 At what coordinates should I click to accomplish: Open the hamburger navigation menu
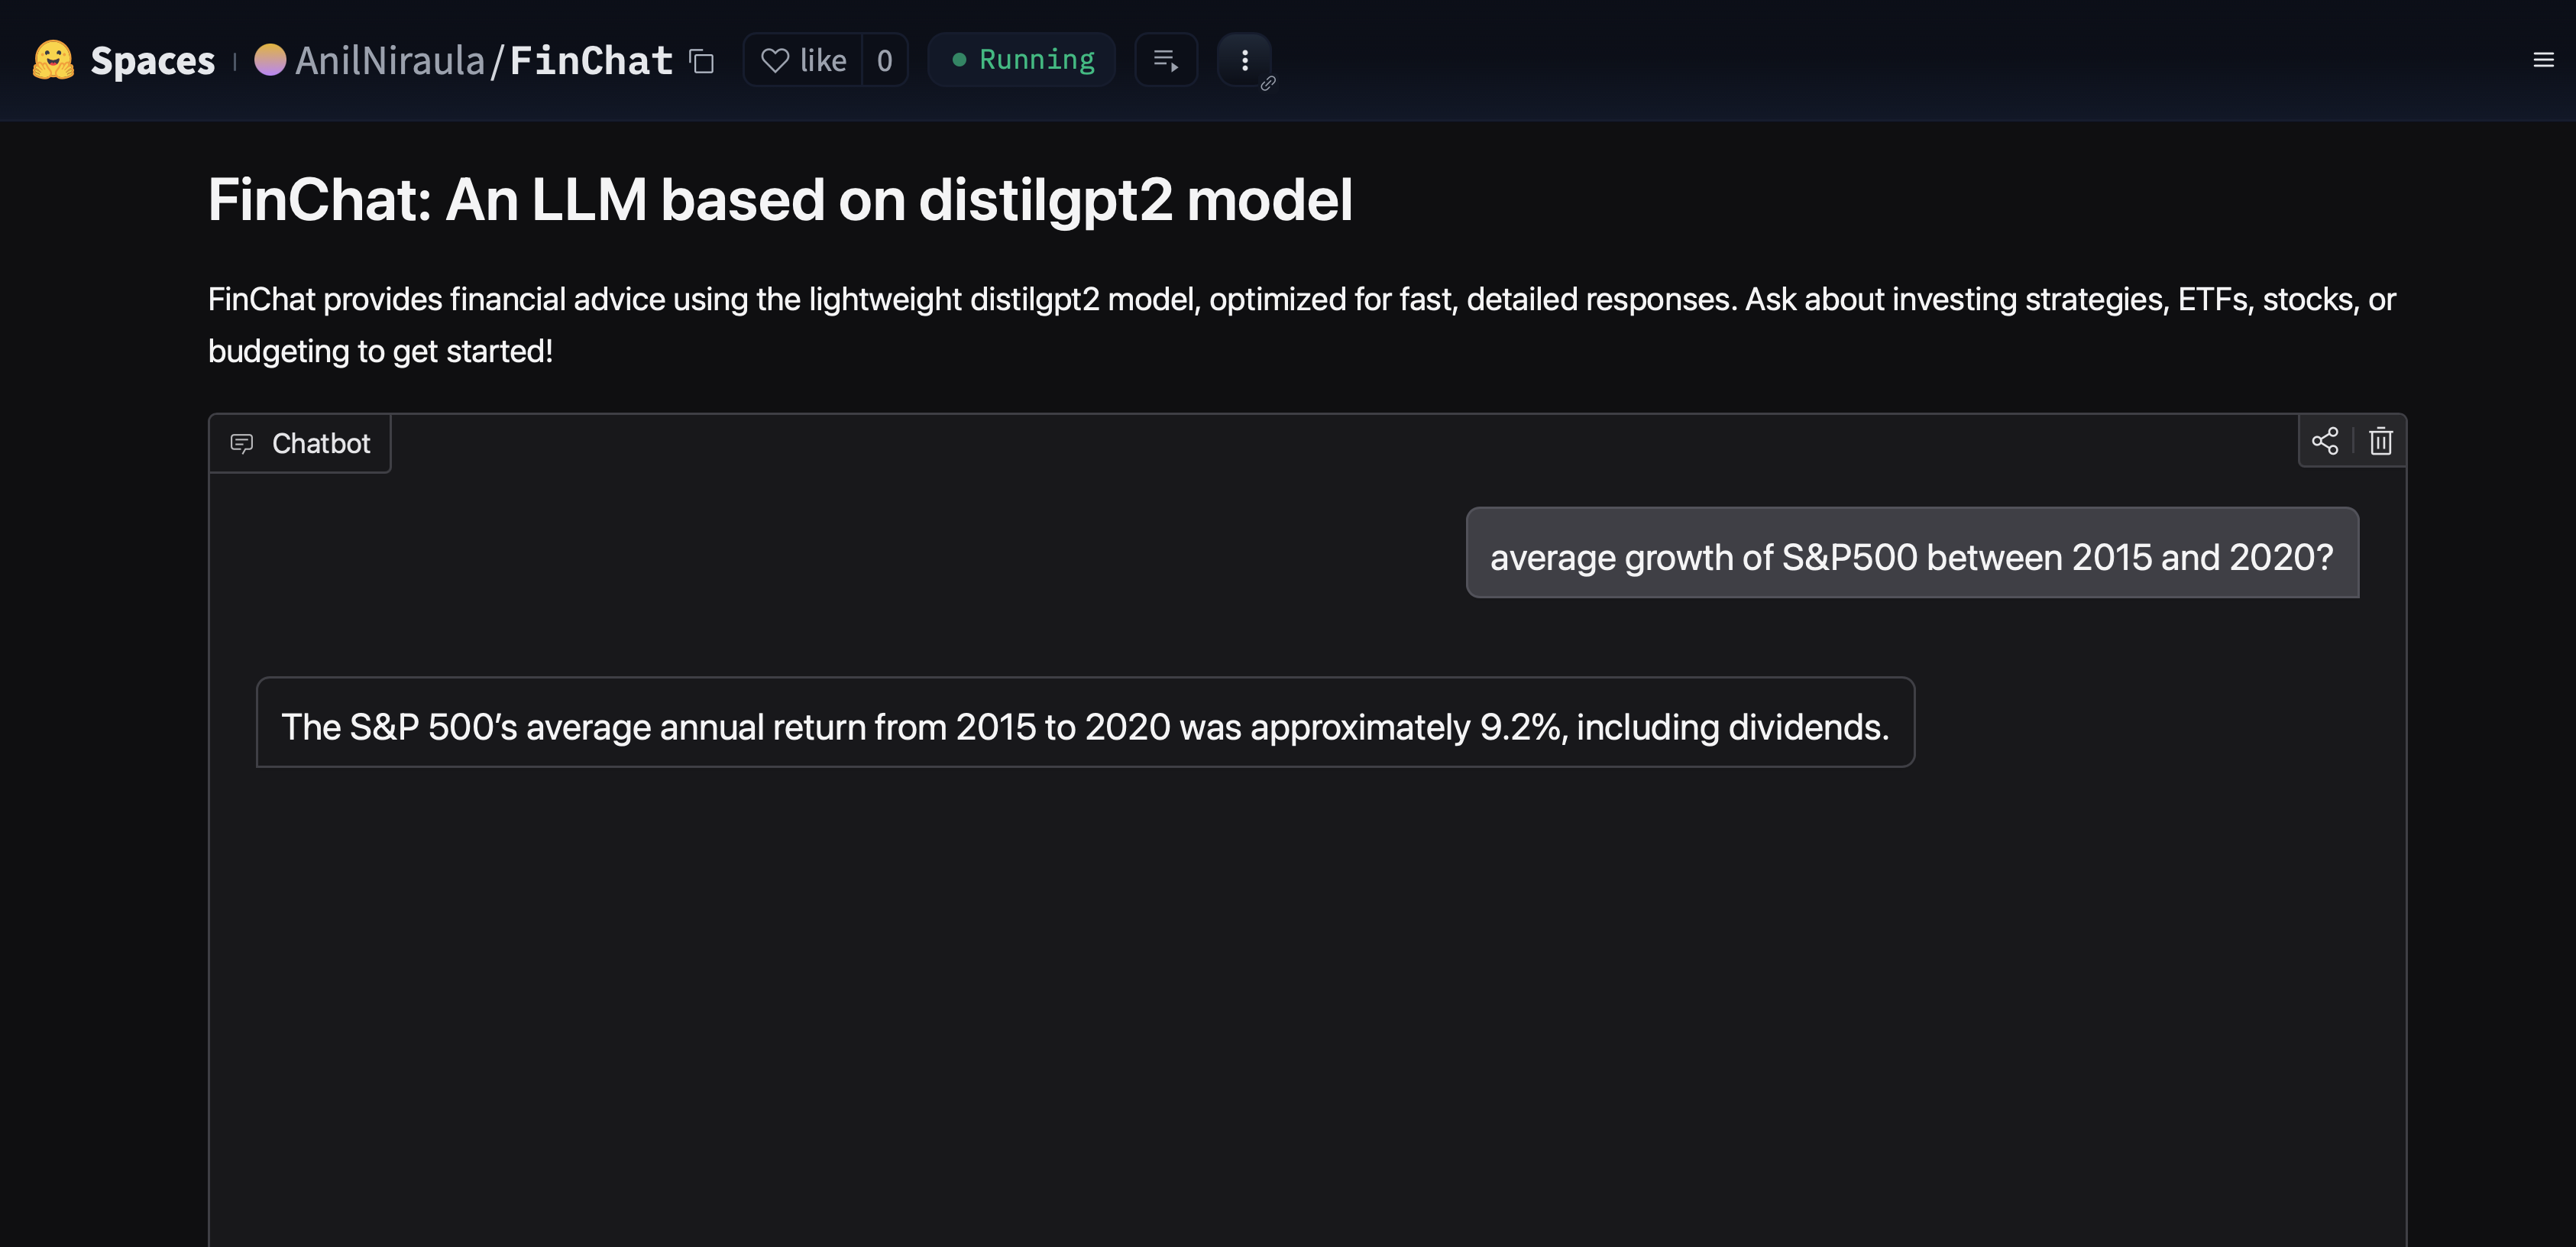(2543, 60)
